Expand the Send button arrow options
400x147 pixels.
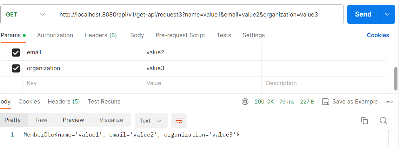point(387,14)
